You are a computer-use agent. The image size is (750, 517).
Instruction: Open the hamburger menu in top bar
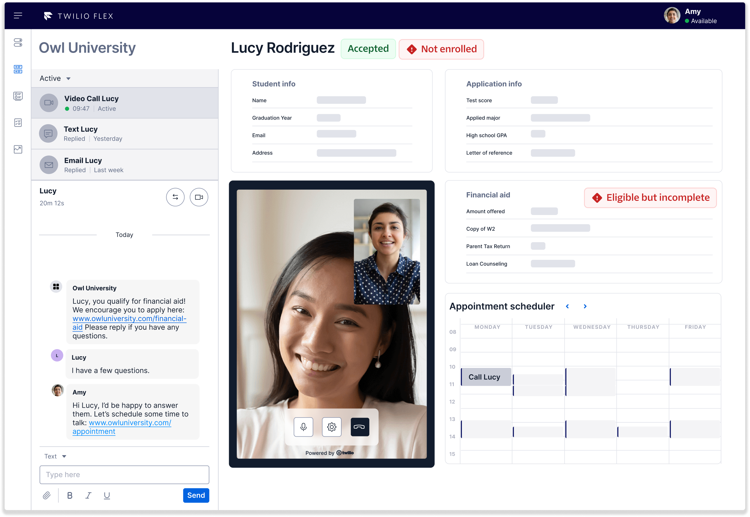point(18,16)
